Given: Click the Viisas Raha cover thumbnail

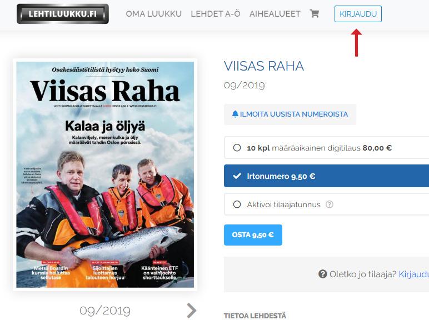Looking at the screenshot, I should [x=105, y=174].
